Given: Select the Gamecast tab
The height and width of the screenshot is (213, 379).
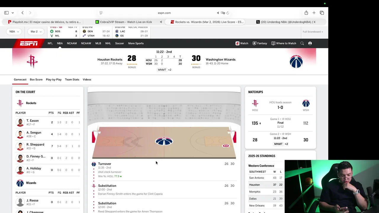Looking at the screenshot, I should (20, 80).
